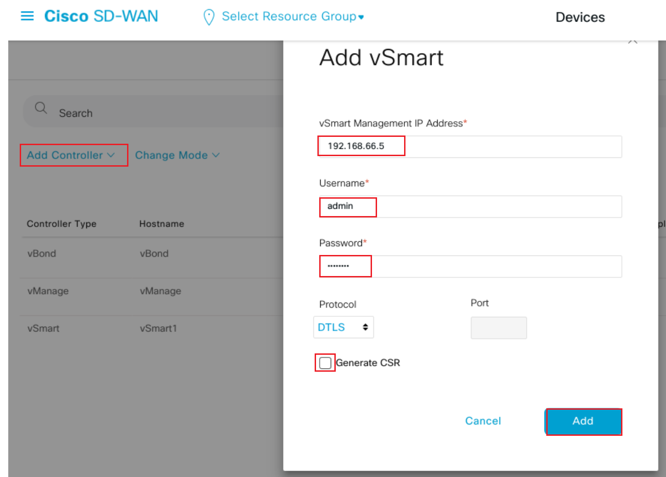Image resolution: width=666 pixels, height=477 pixels.
Task: Enable the Generate CSR checkbox
Action: tap(325, 363)
